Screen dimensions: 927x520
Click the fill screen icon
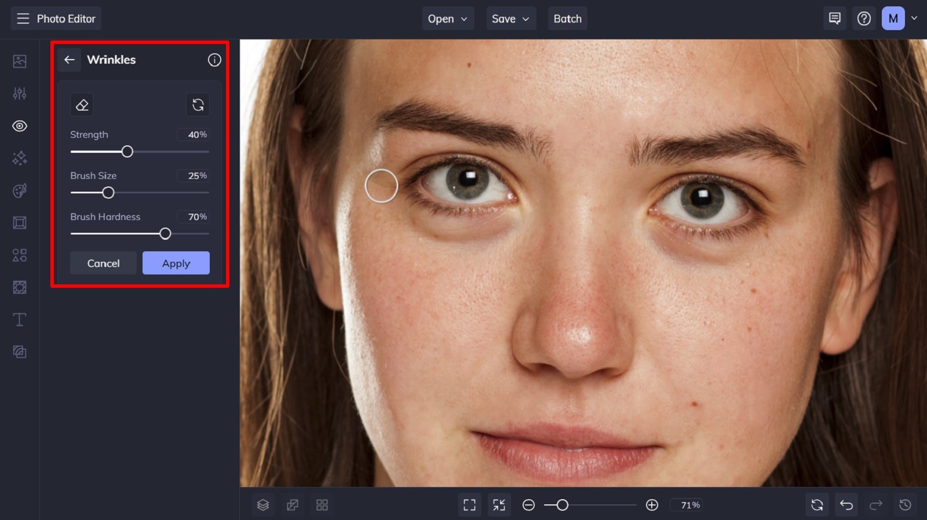[499, 505]
